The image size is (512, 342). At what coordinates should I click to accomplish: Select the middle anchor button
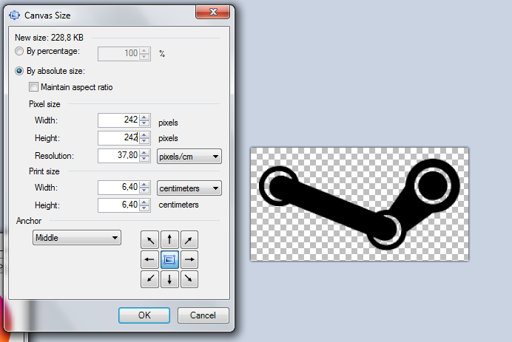[169, 259]
